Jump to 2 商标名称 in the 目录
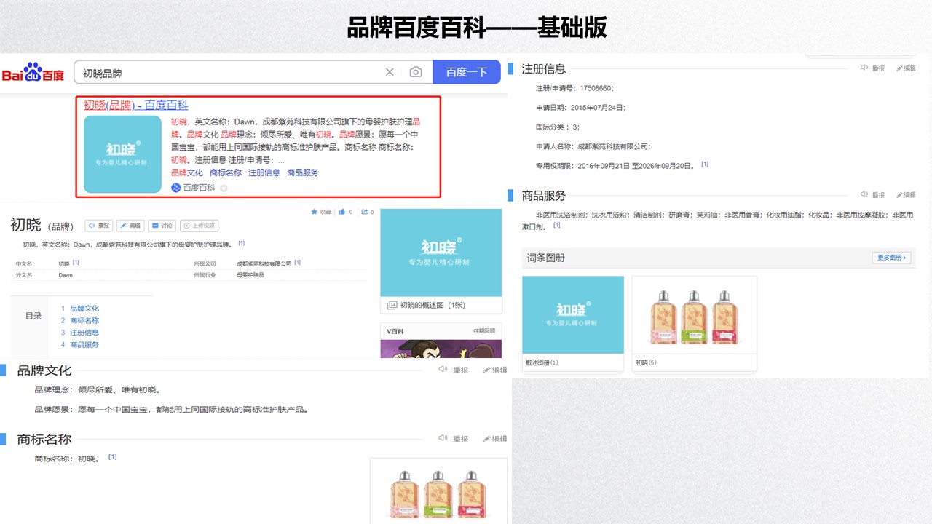 pyautogui.click(x=80, y=320)
